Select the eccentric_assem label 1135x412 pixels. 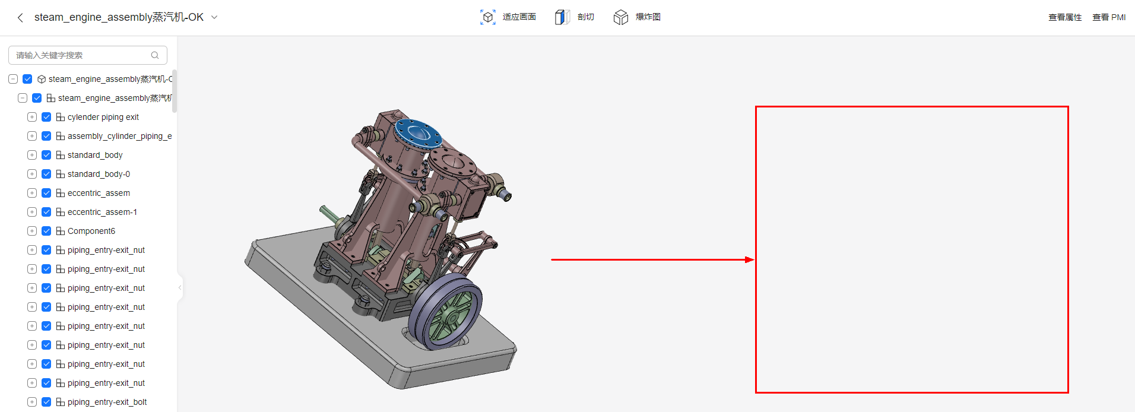(99, 193)
